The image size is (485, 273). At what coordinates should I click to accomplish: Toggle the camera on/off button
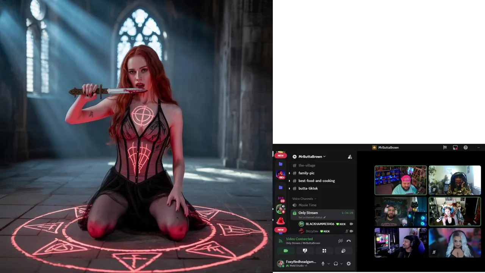pos(286,251)
